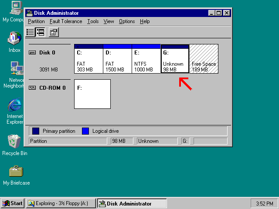This screenshot has width=279, height=209.
Task: Open the Fault Tolerance menu
Action: (66, 21)
